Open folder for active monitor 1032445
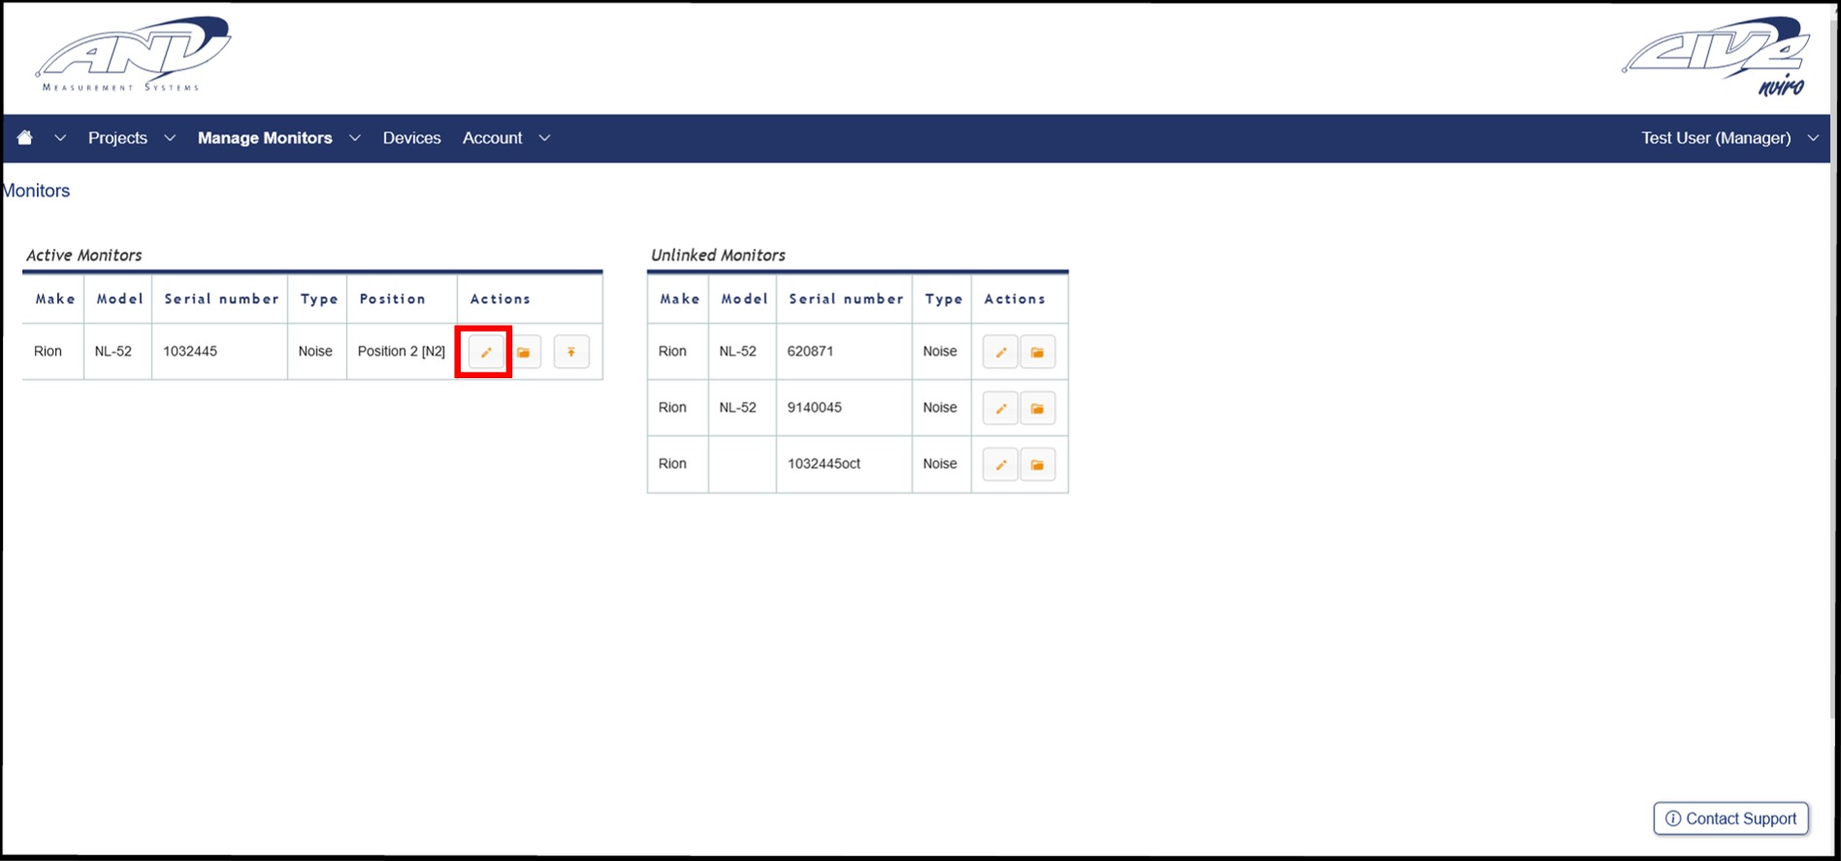Screen dimensions: 1841x861 (x=524, y=352)
